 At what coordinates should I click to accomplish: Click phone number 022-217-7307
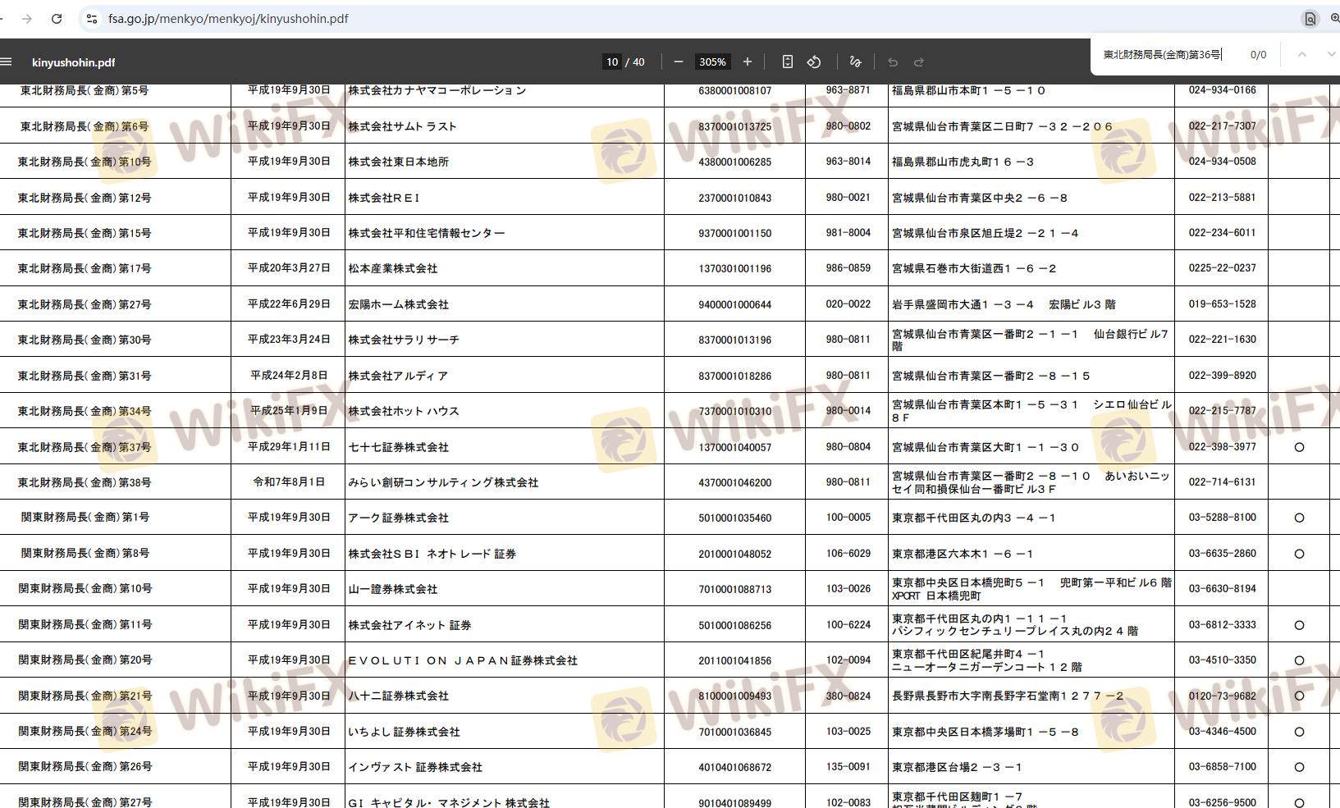click(x=1223, y=126)
